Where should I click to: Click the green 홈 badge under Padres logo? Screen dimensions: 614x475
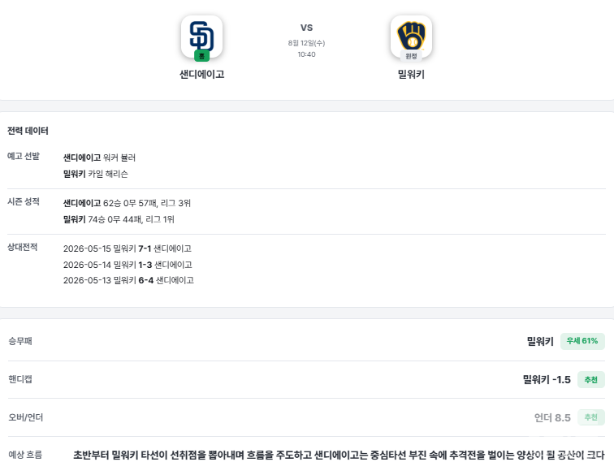(201, 56)
